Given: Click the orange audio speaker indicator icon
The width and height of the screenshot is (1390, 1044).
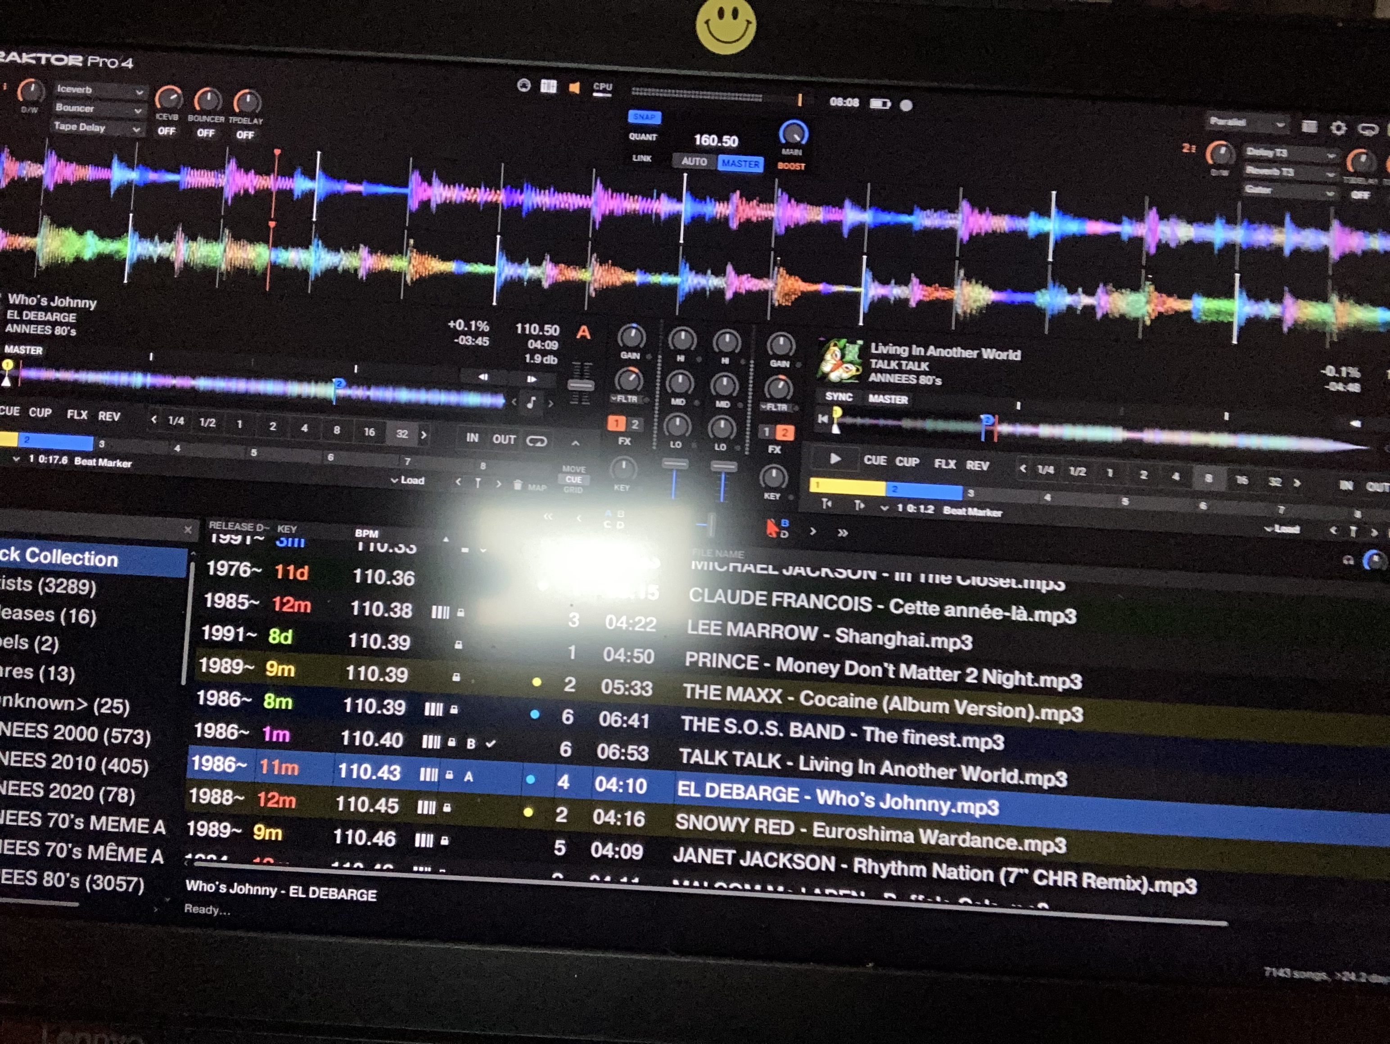Looking at the screenshot, I should pos(574,88).
